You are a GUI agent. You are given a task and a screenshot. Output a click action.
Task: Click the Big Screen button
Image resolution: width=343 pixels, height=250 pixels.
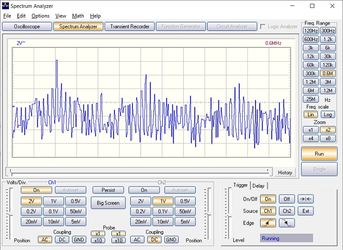pyautogui.click(x=108, y=203)
